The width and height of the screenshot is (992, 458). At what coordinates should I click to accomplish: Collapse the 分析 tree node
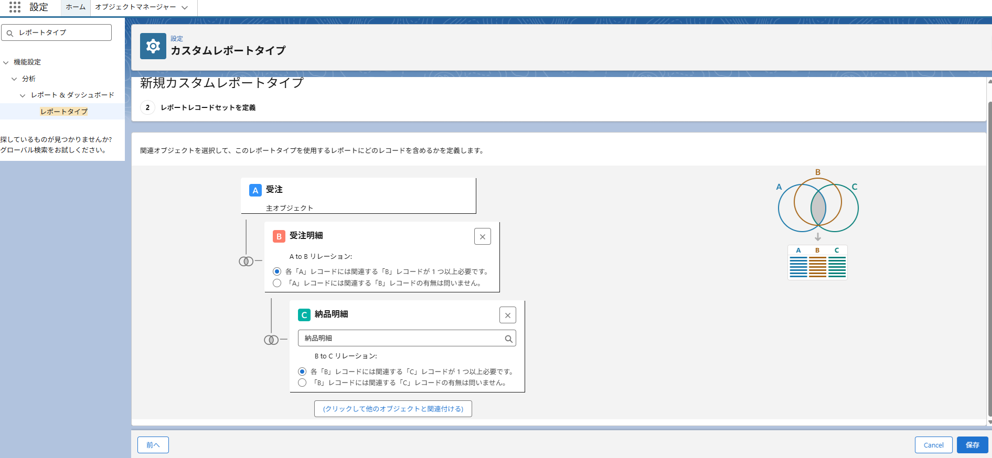click(14, 79)
